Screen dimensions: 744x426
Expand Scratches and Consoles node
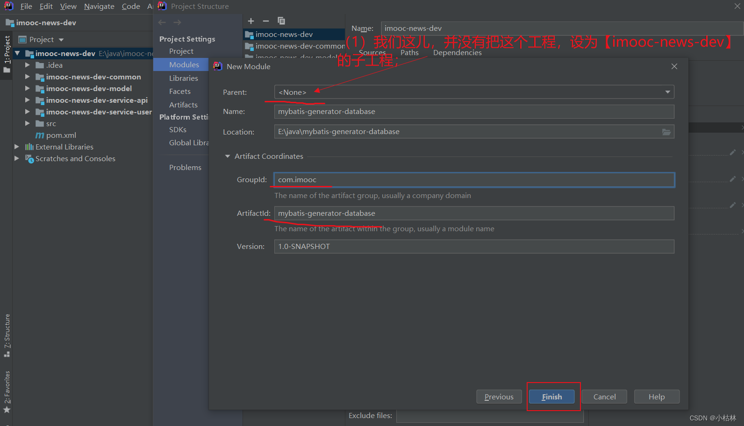[x=17, y=158]
